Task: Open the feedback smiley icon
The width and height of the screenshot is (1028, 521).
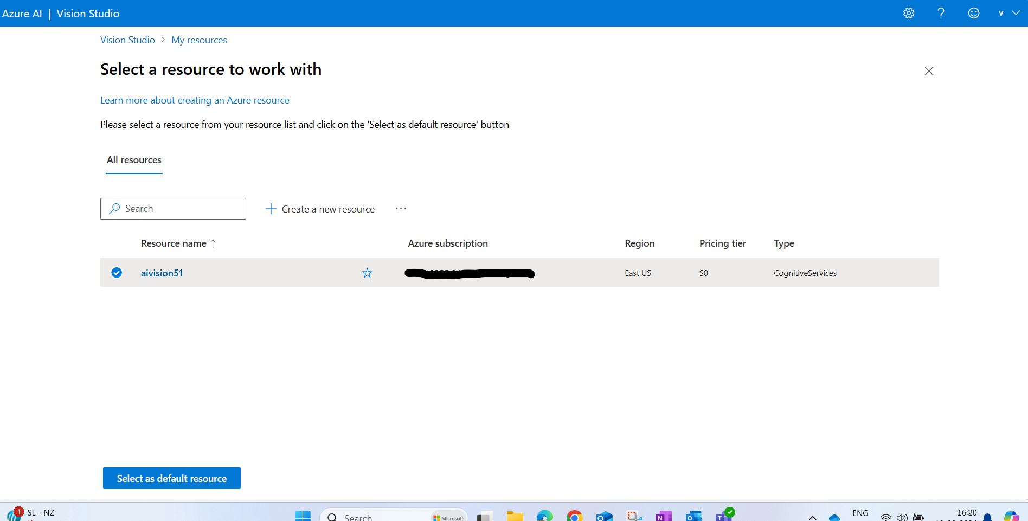Action: [x=974, y=13]
